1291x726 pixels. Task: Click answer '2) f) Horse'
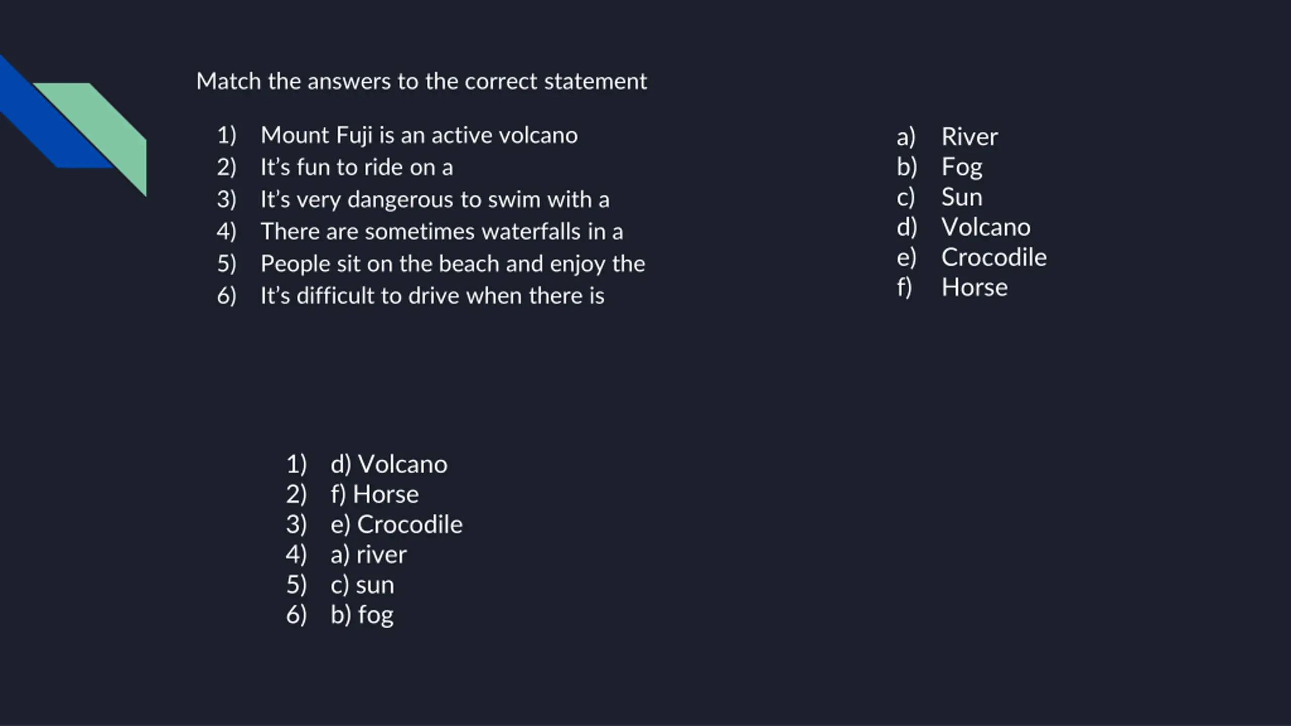(x=374, y=495)
